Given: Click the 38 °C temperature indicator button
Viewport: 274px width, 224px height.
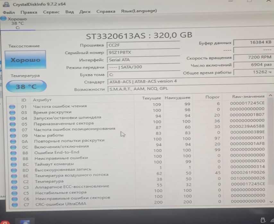Looking at the screenshot, I should pyautogui.click(x=26, y=87).
